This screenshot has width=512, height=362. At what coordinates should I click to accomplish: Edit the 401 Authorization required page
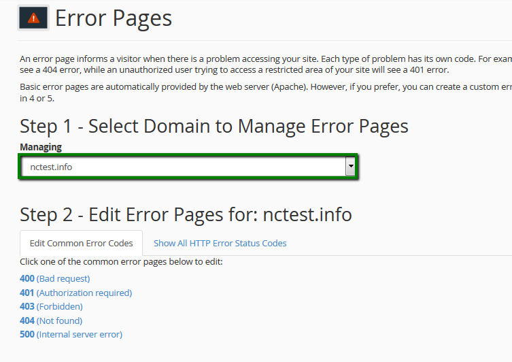[76, 293]
